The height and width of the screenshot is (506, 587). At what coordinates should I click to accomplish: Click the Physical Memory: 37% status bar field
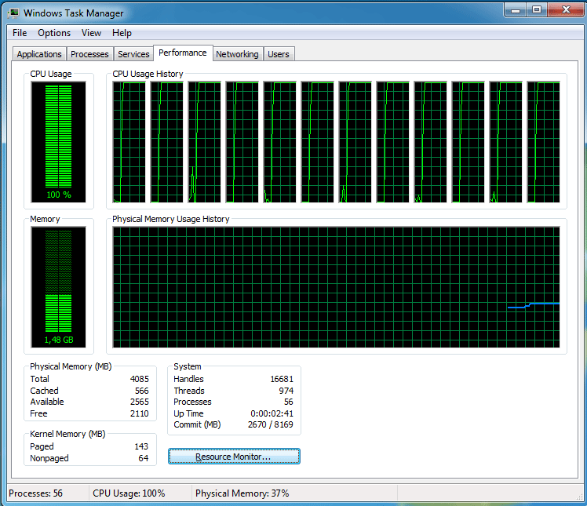[x=242, y=493]
